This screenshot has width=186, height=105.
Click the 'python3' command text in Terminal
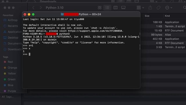pyautogui.click(x=65, y=34)
